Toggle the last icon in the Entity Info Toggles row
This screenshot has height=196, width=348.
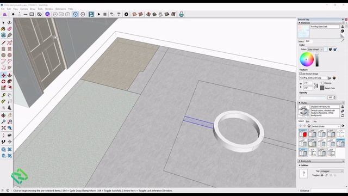(335, 175)
